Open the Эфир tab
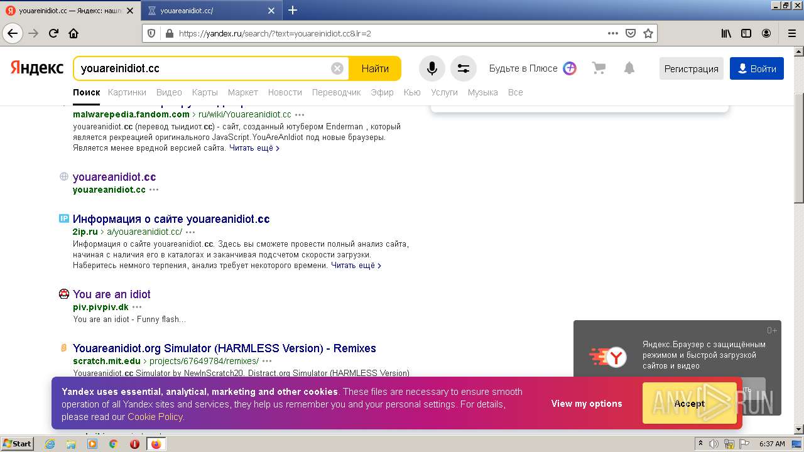The image size is (804, 452). click(382, 92)
